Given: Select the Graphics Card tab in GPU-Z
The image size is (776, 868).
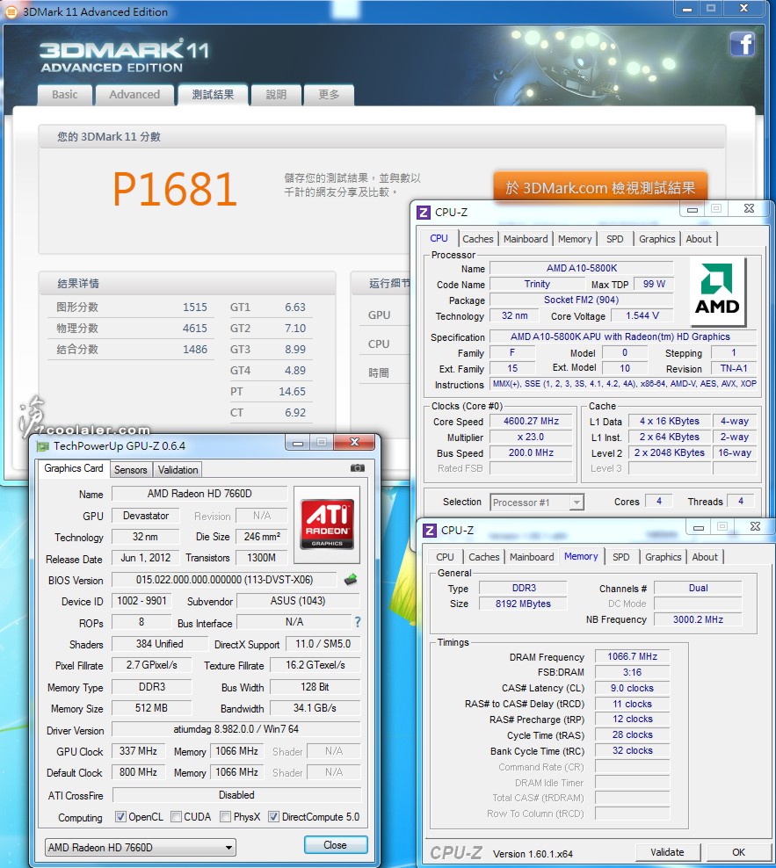Looking at the screenshot, I should click(74, 468).
